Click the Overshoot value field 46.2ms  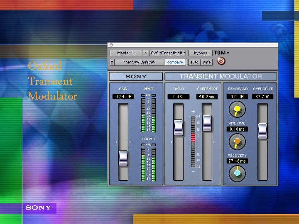pos(207,97)
